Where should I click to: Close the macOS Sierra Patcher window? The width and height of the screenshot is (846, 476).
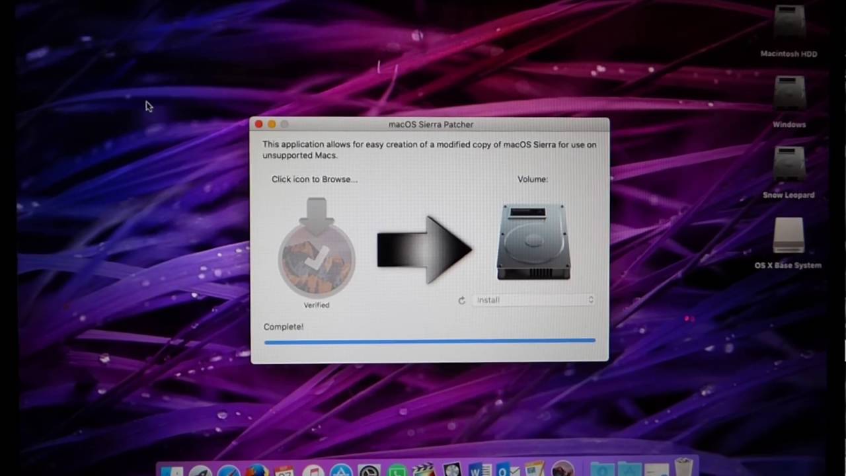pyautogui.click(x=259, y=124)
